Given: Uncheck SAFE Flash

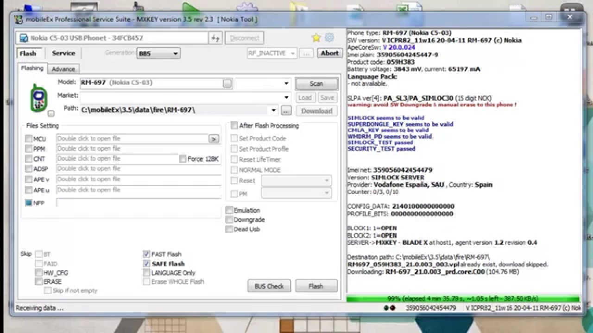Looking at the screenshot, I should 146,264.
